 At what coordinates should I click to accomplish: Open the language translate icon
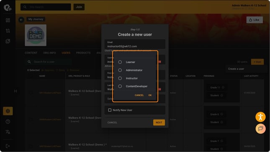[8, 132]
